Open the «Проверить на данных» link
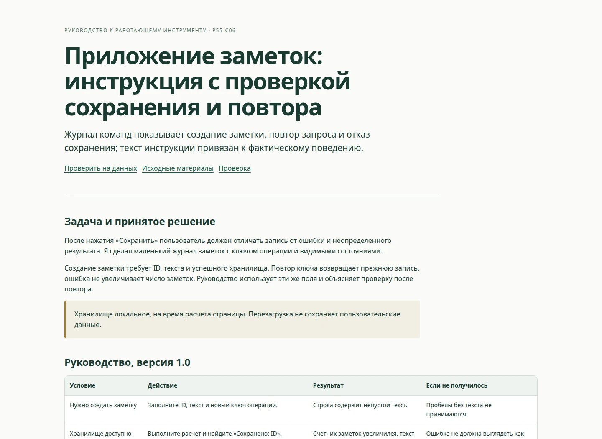The image size is (602, 439). tap(101, 168)
